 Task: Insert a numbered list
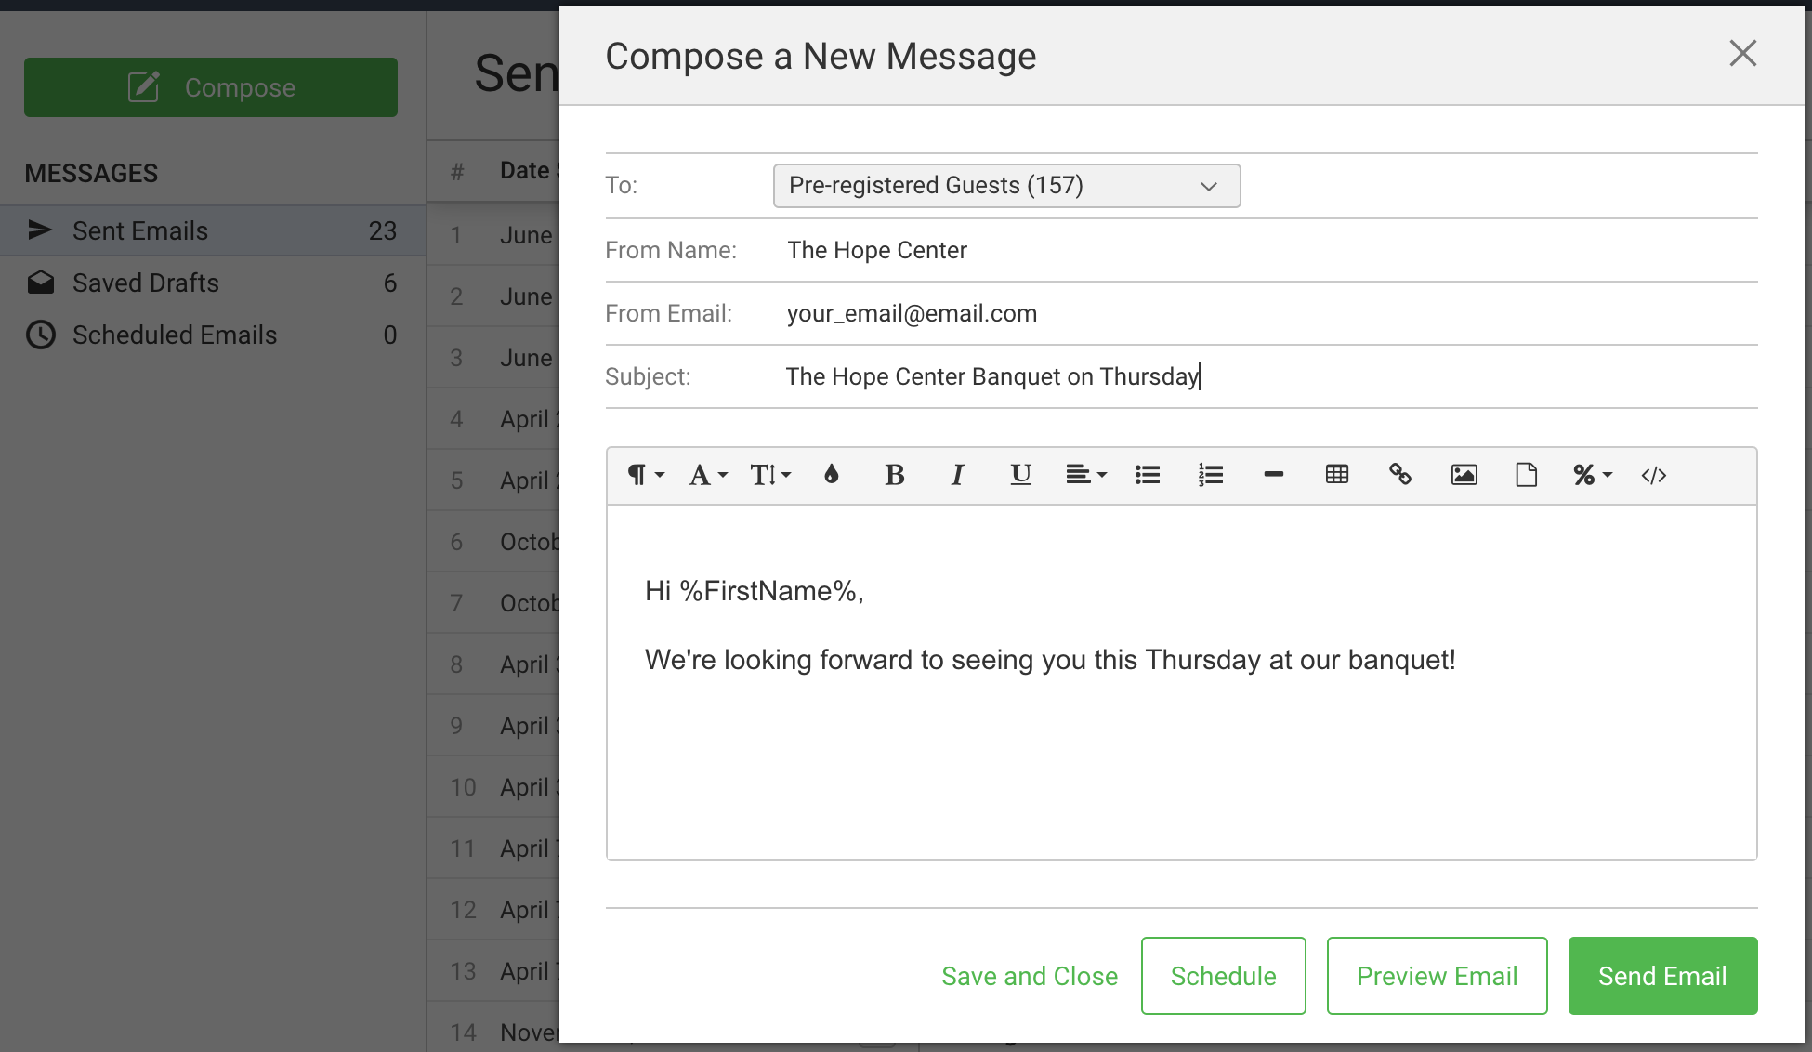click(1211, 475)
